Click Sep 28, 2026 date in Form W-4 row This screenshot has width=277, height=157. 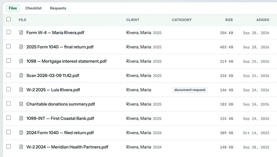coord(256,33)
